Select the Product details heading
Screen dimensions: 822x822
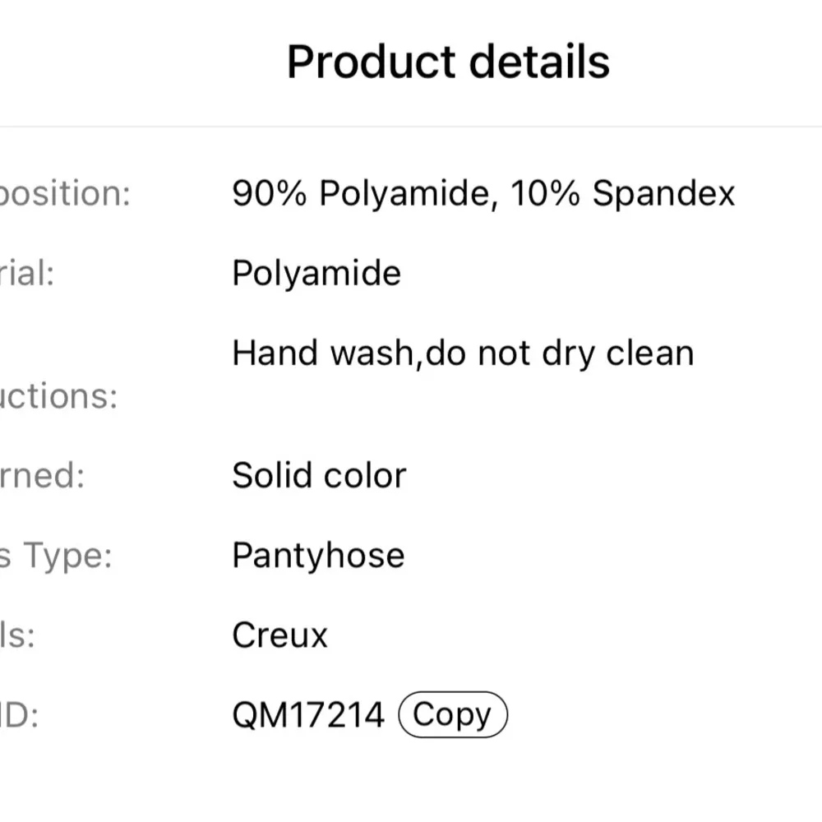(448, 62)
